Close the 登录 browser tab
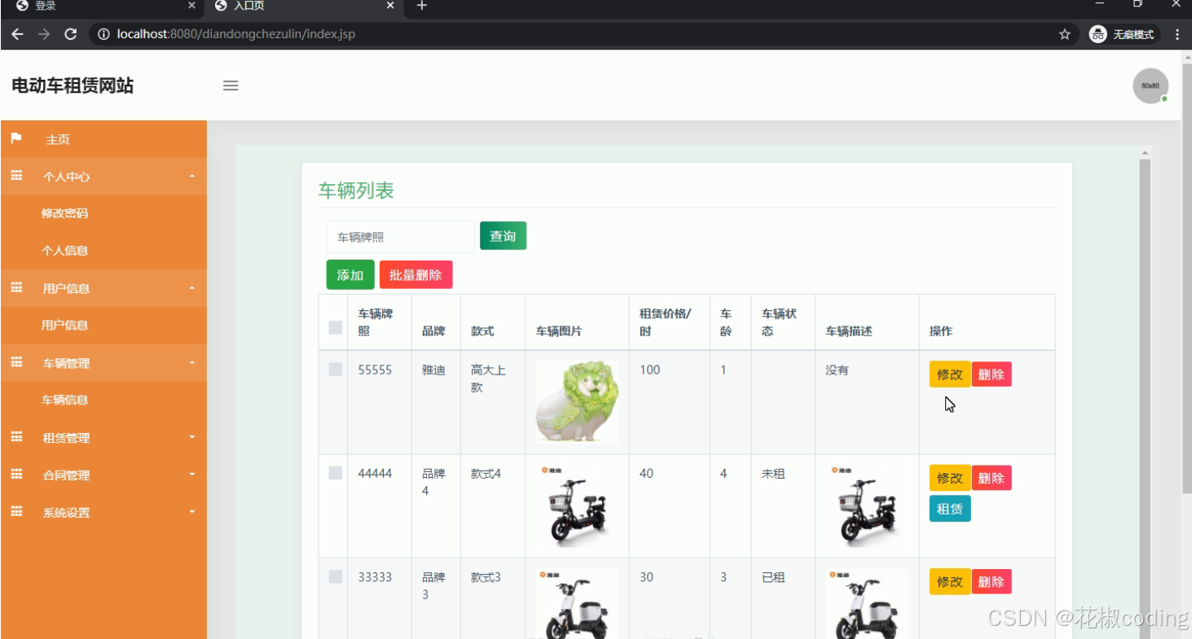This screenshot has width=1192, height=639. click(191, 6)
